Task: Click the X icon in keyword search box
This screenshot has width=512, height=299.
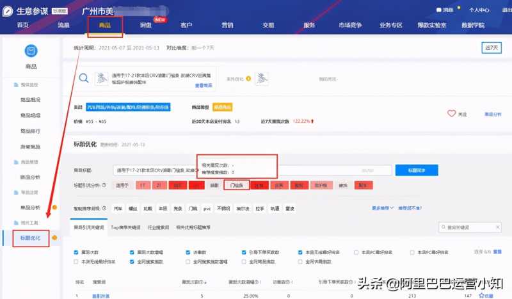Action: coord(498,227)
